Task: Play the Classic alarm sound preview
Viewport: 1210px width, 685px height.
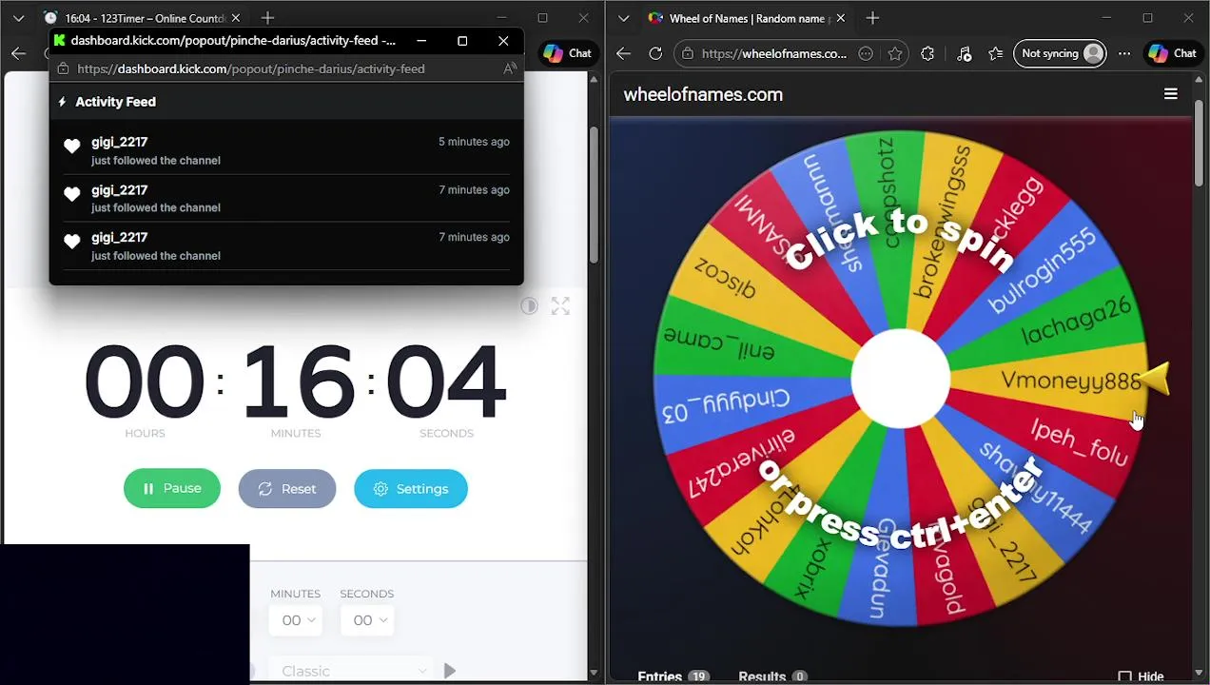Action: pos(450,671)
